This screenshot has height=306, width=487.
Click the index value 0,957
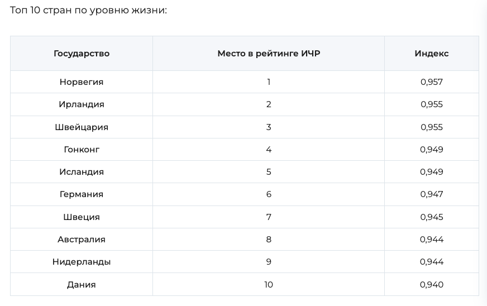[431, 82]
